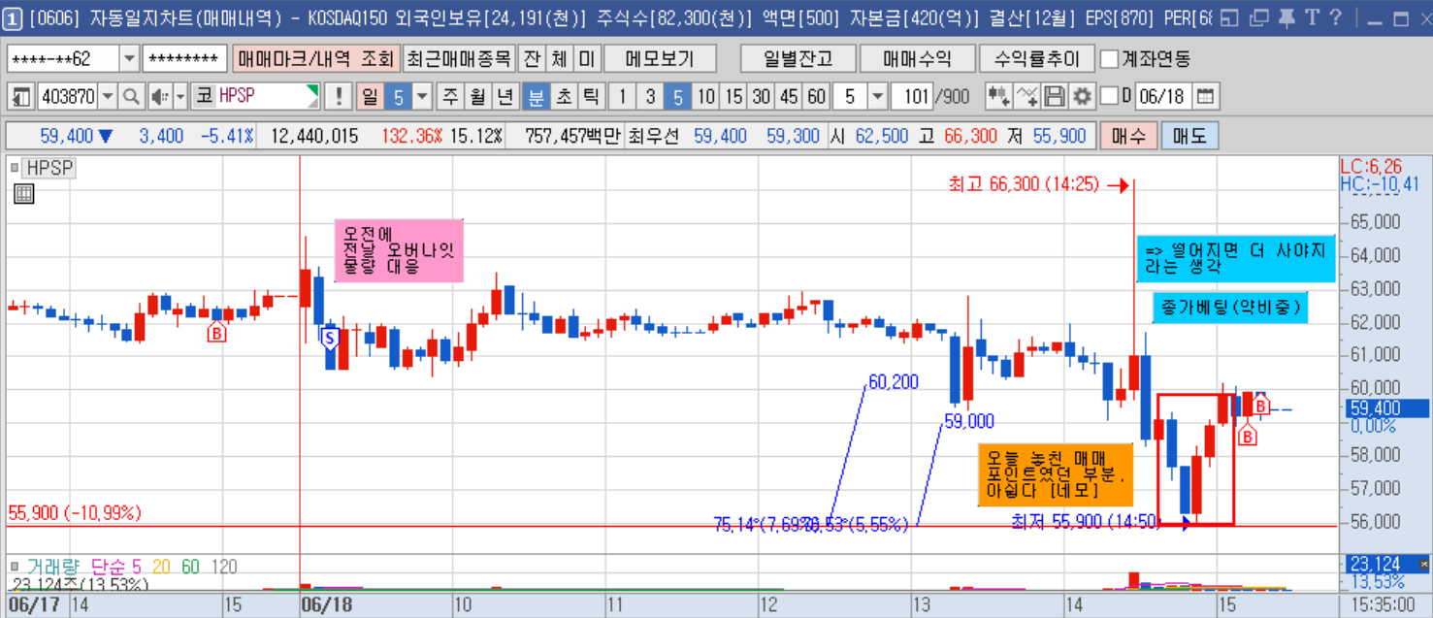Select the 주 weekly chart toggle
This screenshot has height=618, width=1433.
[x=451, y=97]
